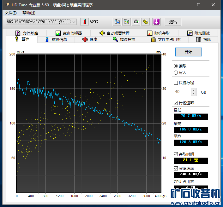Switch to the 文件基准 tab
The height and width of the screenshot is (207, 223).
click(x=27, y=33)
